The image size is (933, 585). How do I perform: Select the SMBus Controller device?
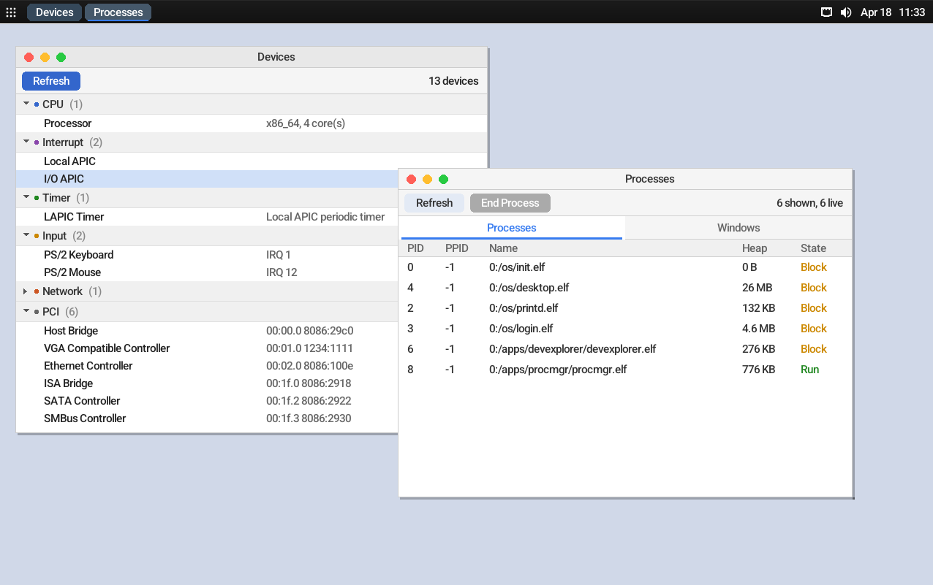click(x=208, y=418)
